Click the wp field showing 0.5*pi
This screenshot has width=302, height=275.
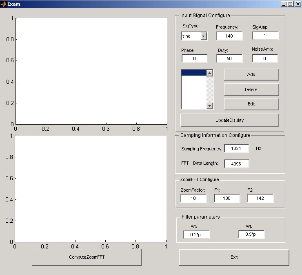pyautogui.click(x=251, y=234)
